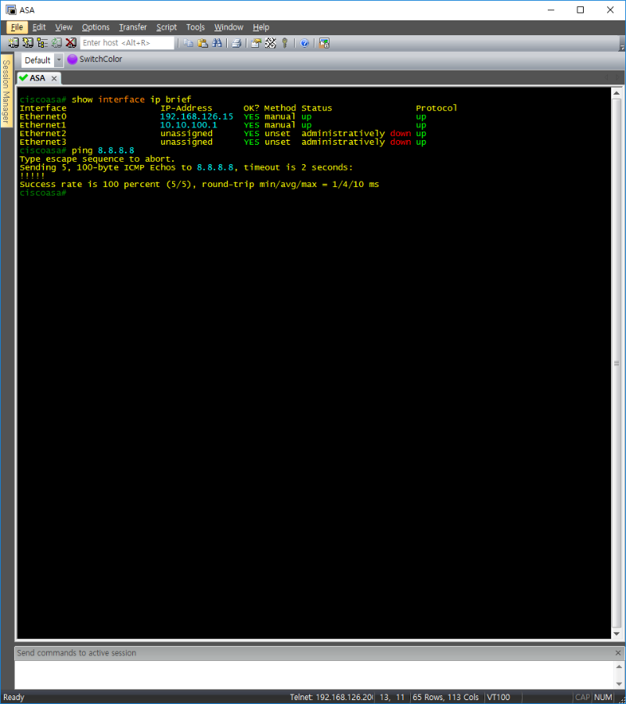Click the tab scroll right arrow
Viewport: 626px width, 704px height.
(617, 77)
